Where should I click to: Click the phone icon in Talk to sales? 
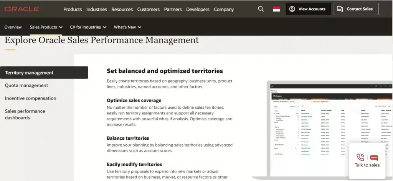(x=360, y=158)
